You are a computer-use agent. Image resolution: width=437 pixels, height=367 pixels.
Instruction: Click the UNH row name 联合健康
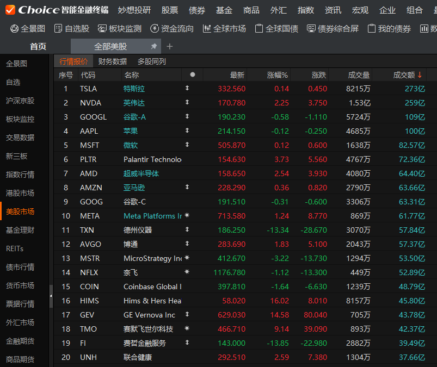(138, 357)
